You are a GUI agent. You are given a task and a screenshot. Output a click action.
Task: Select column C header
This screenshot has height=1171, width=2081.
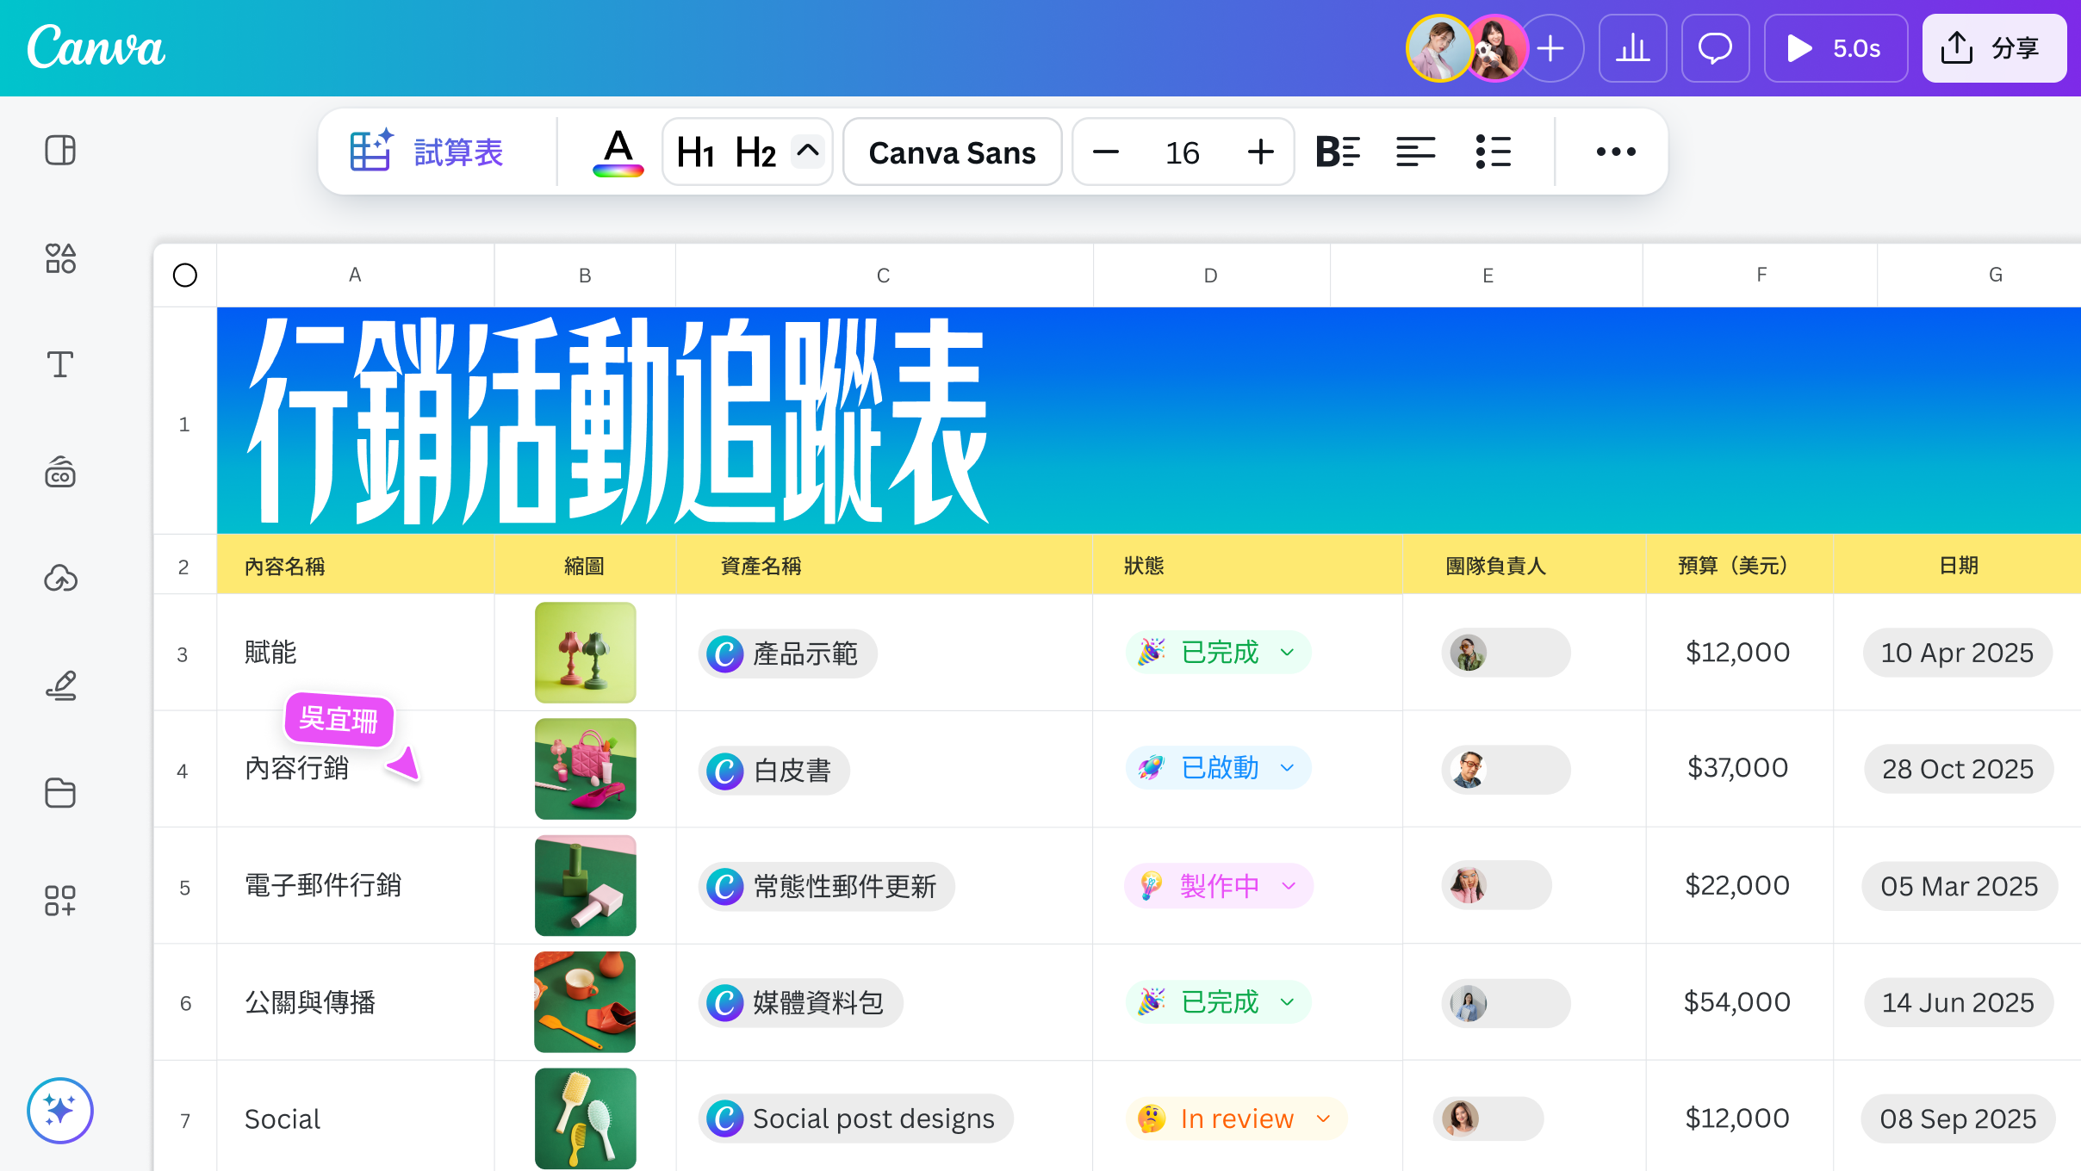tap(884, 276)
